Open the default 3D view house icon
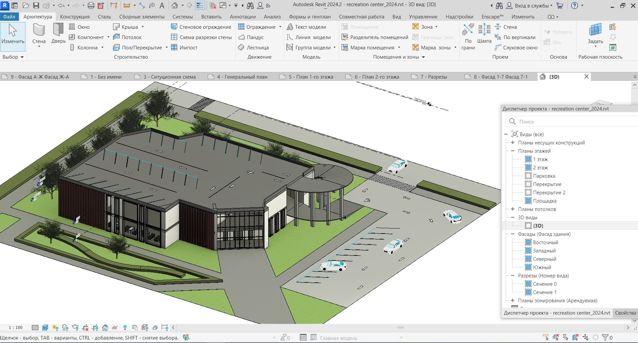The width and height of the screenshot is (638, 343). pos(174,6)
